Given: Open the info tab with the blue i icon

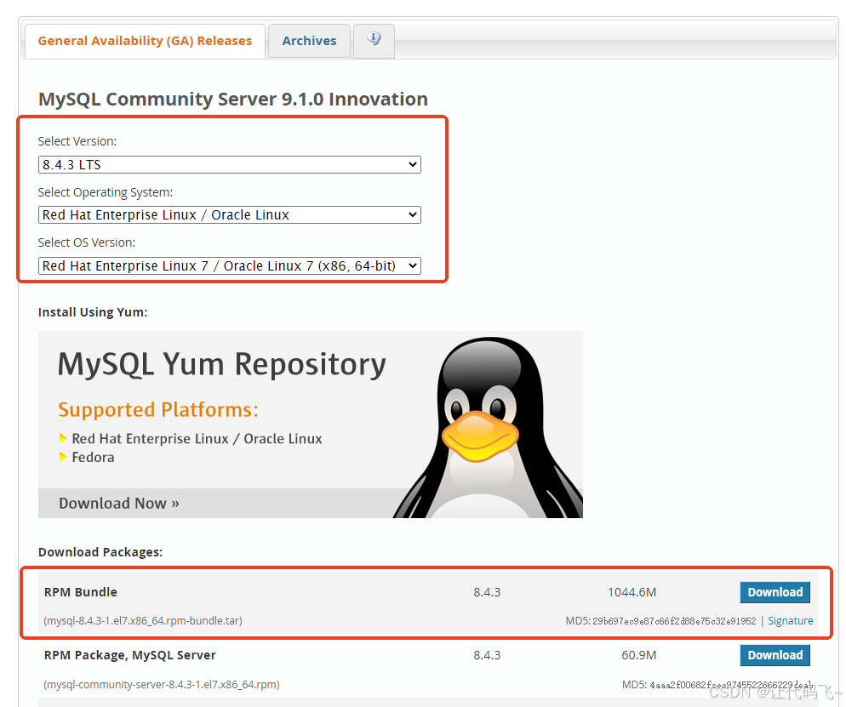Looking at the screenshot, I should [x=373, y=39].
